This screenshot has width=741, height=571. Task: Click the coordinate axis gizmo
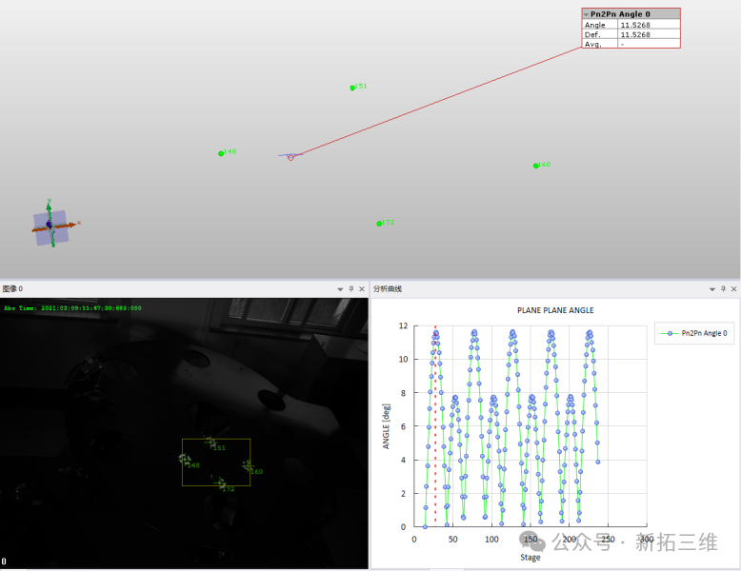point(51,226)
